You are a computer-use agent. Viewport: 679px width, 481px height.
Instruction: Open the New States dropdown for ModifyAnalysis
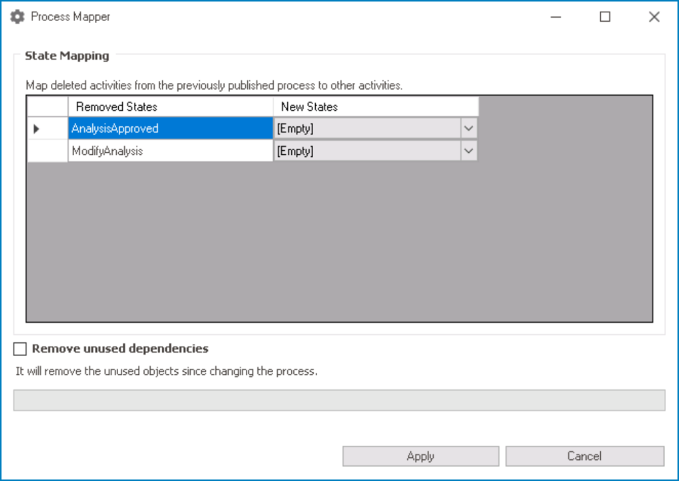[x=469, y=151]
